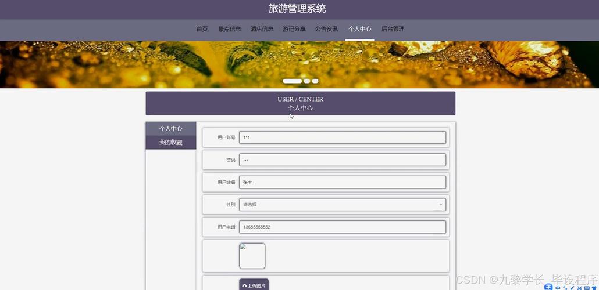Click the 上传图片 upload button
Image resolution: width=599 pixels, height=290 pixels.
(254, 285)
